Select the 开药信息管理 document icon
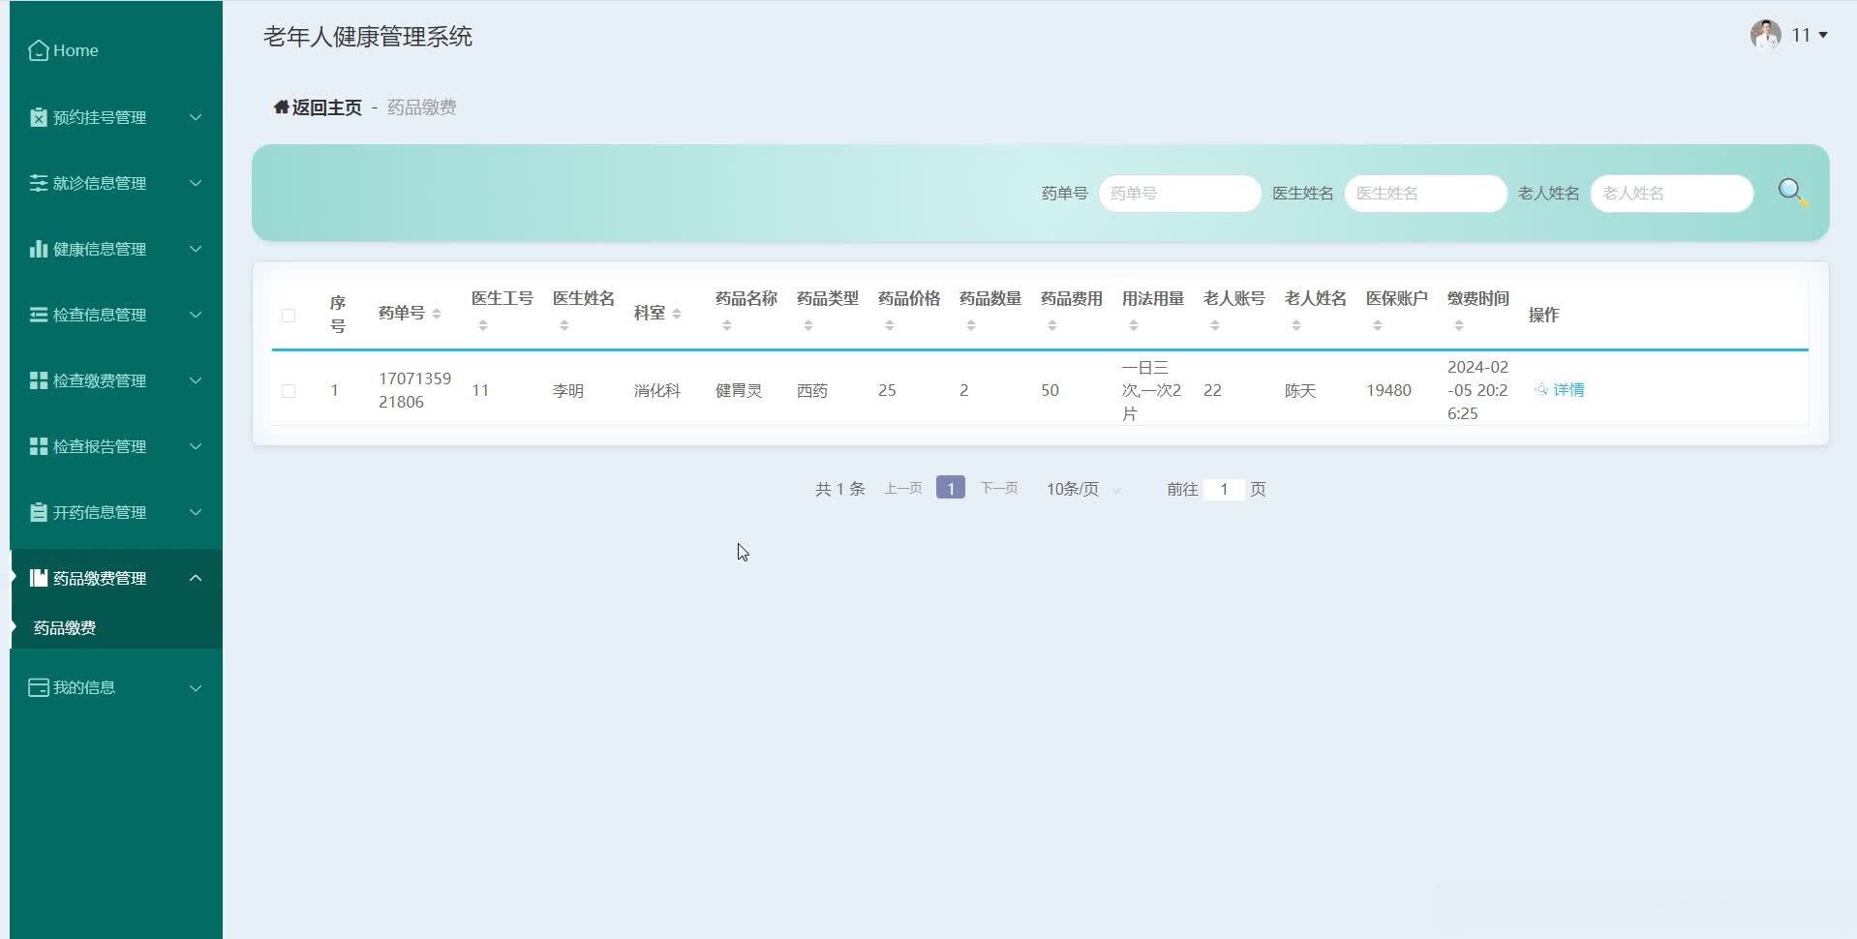 click(x=38, y=512)
